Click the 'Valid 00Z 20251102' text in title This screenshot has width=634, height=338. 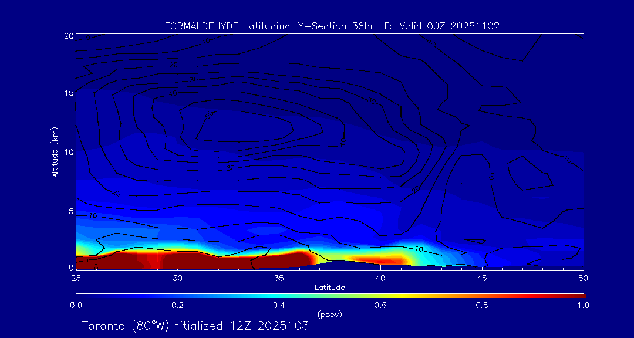click(x=450, y=26)
